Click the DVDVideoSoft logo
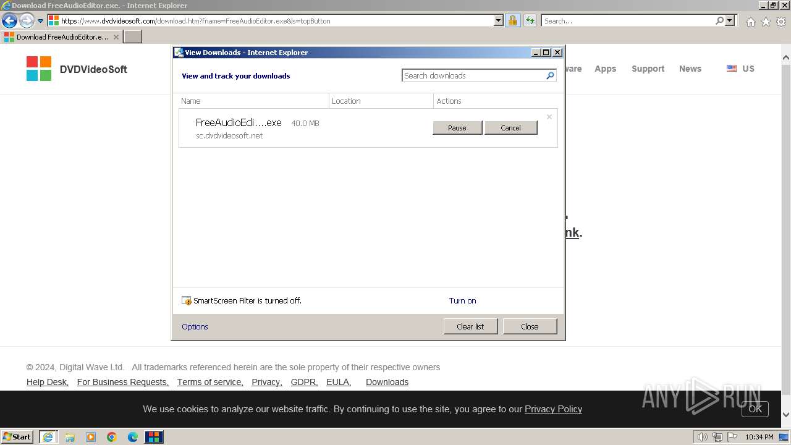 (77, 69)
